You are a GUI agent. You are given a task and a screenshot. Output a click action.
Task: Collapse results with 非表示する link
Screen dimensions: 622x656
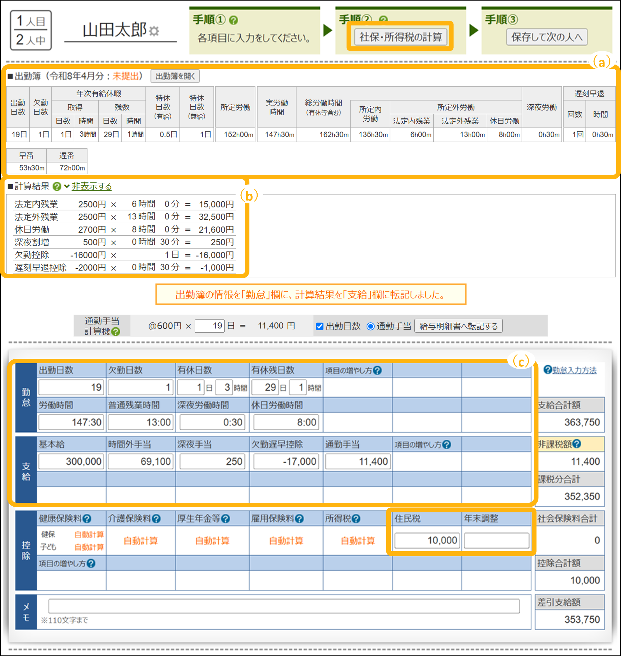(x=91, y=186)
